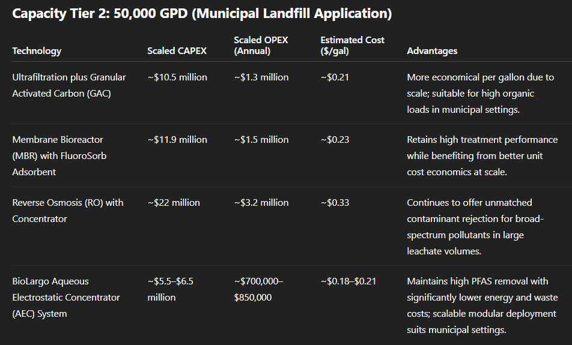Image resolution: width=572 pixels, height=345 pixels.
Task: Select the '~$22 million' CAPEX value
Action: click(174, 203)
